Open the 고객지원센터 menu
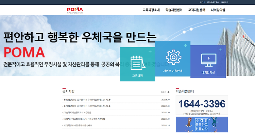 click(197, 10)
